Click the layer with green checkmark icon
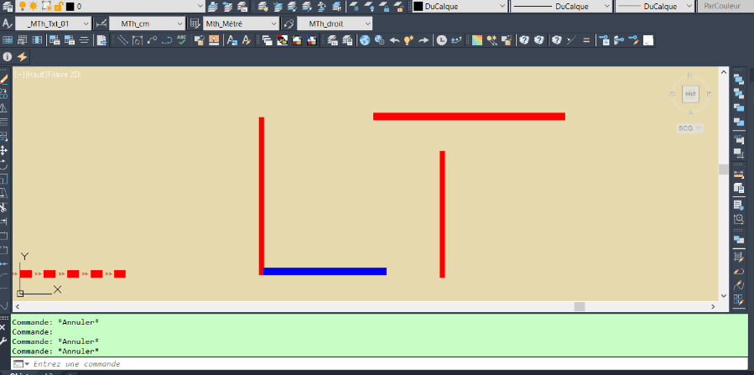Image resolution: width=754 pixels, height=375 pixels. pos(278,6)
